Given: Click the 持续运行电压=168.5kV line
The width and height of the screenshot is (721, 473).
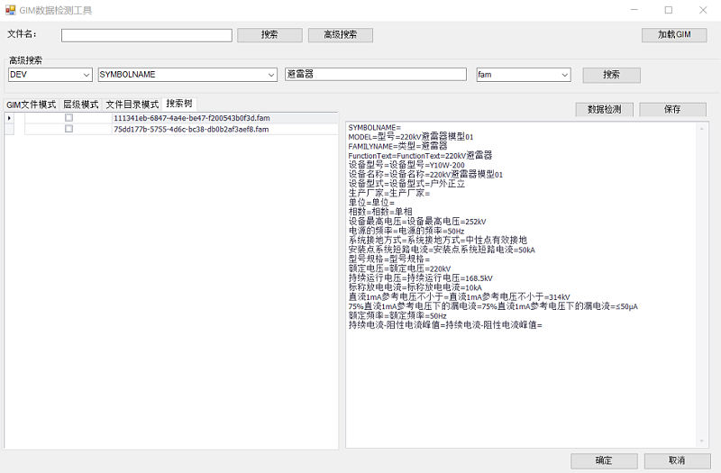Looking at the screenshot, I should coord(420,278).
